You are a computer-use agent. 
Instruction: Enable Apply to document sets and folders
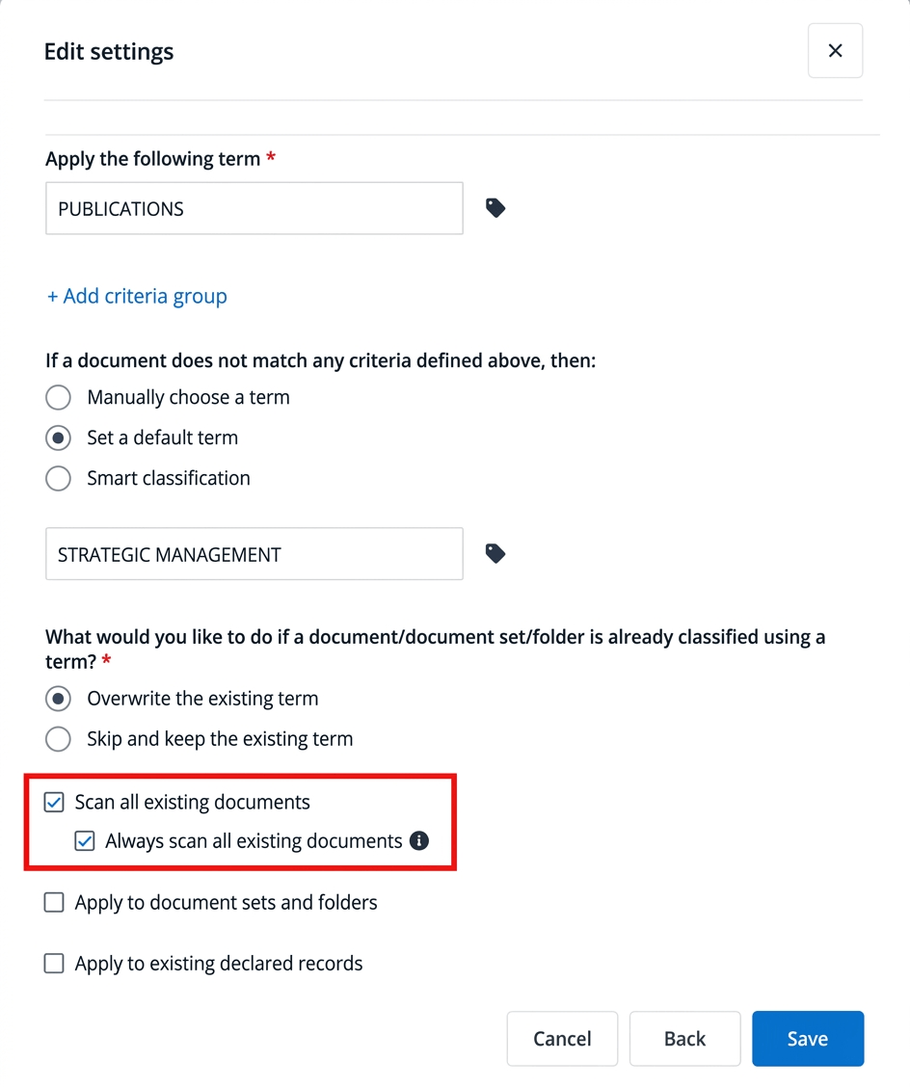click(55, 903)
